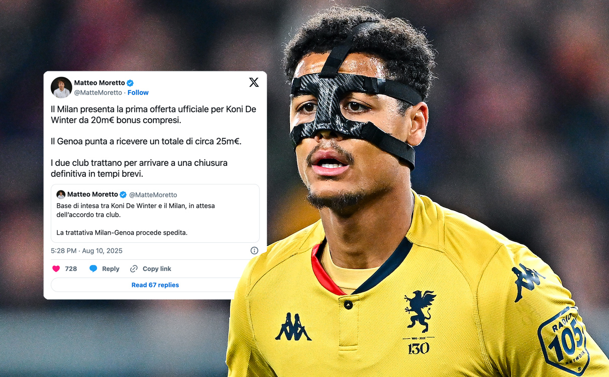Click the copy link chain icon

click(x=134, y=269)
